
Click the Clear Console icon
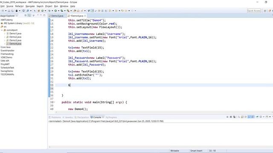[x=239, y=117]
